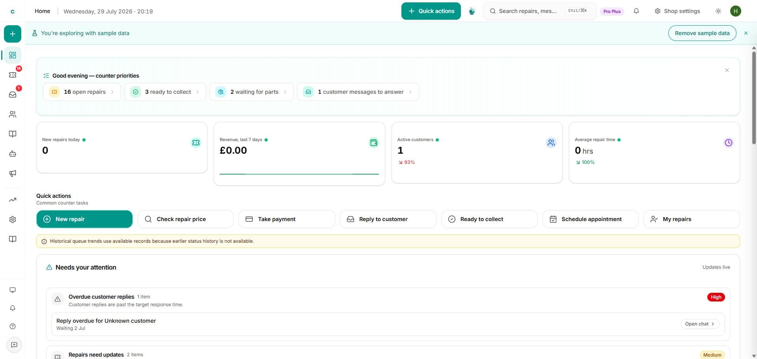Open inbox icon with 1 badge
757x359 pixels.
pyautogui.click(x=13, y=95)
